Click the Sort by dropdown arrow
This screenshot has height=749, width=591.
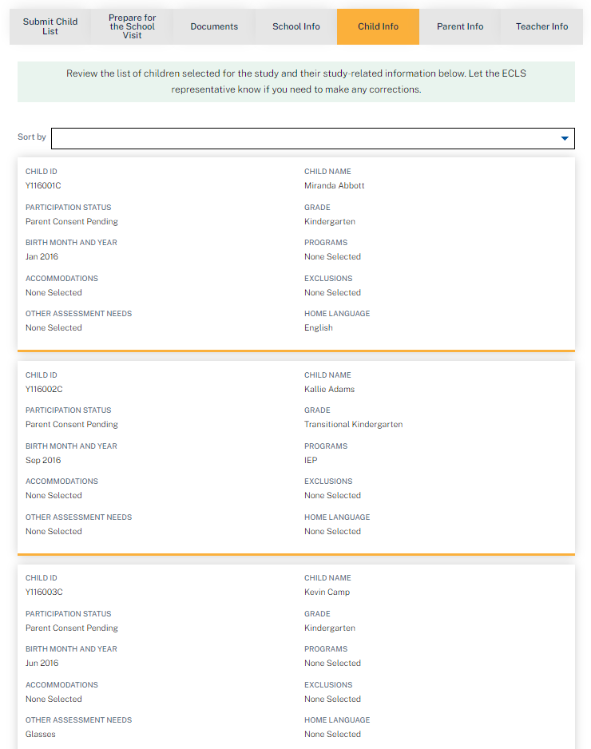click(x=565, y=138)
